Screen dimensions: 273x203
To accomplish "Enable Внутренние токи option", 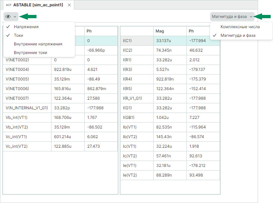I will (30, 53).
